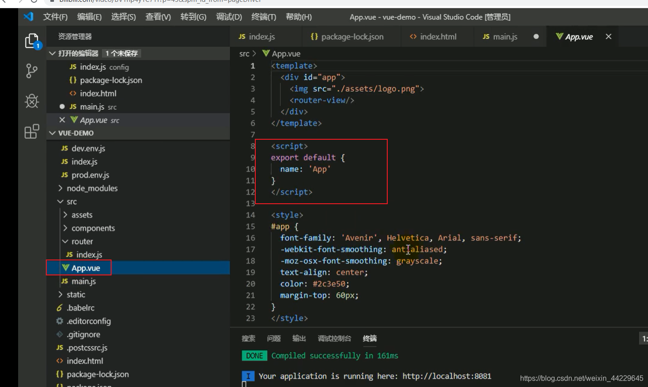This screenshot has height=387, width=648.
Task: Click unsaved dot on main.js tab
Action: coord(536,36)
